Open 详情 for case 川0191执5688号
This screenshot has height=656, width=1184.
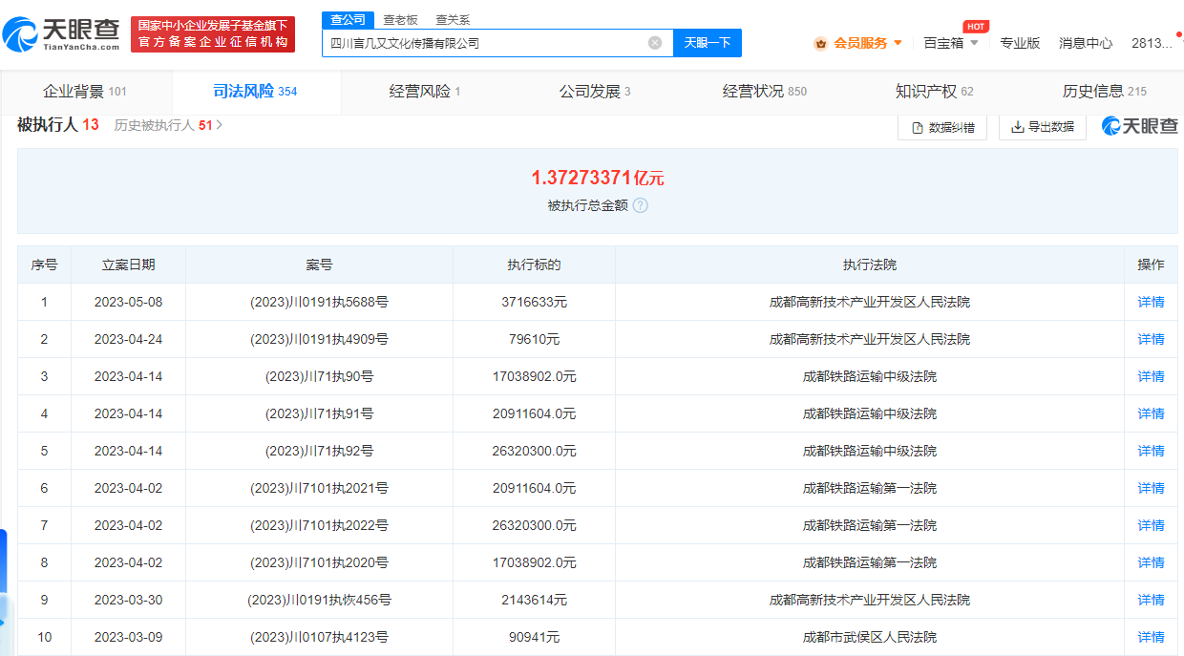pyautogui.click(x=1151, y=302)
